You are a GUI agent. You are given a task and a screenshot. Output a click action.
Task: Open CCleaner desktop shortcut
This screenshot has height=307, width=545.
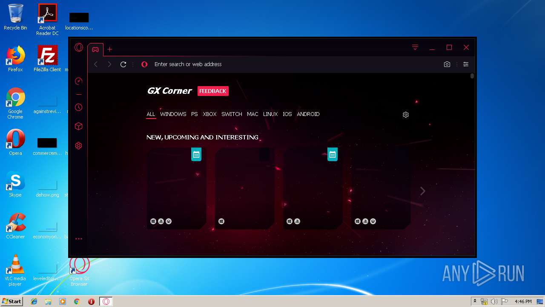(15, 226)
